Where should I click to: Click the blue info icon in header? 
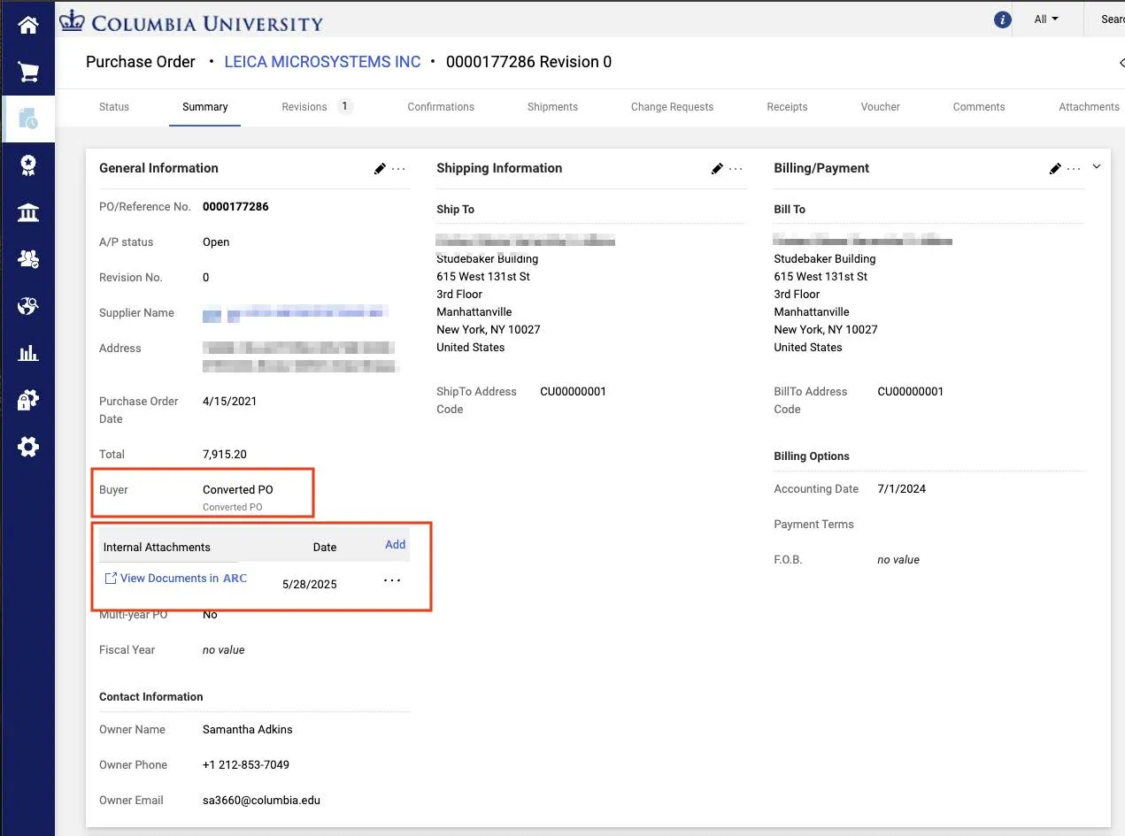[x=1002, y=19]
